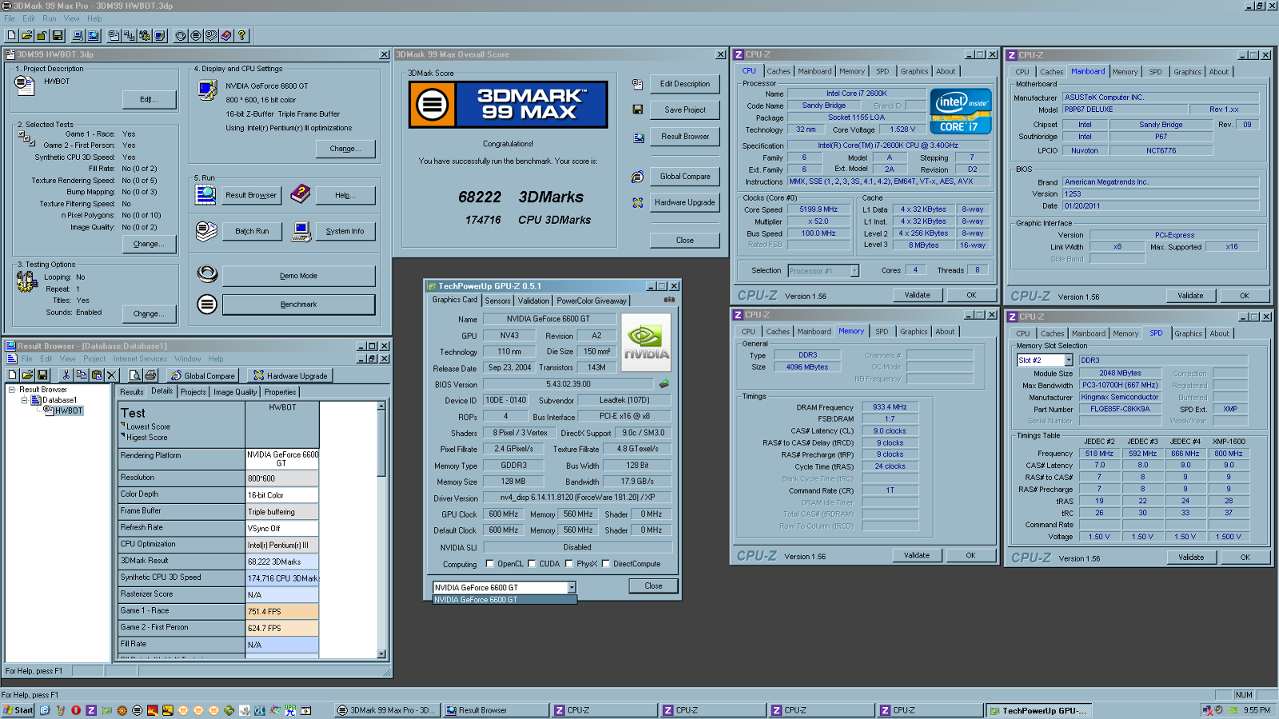Open the Run menu of 3DMark 99 Max Pro
Screen dimensions: 1279x719
(x=50, y=18)
